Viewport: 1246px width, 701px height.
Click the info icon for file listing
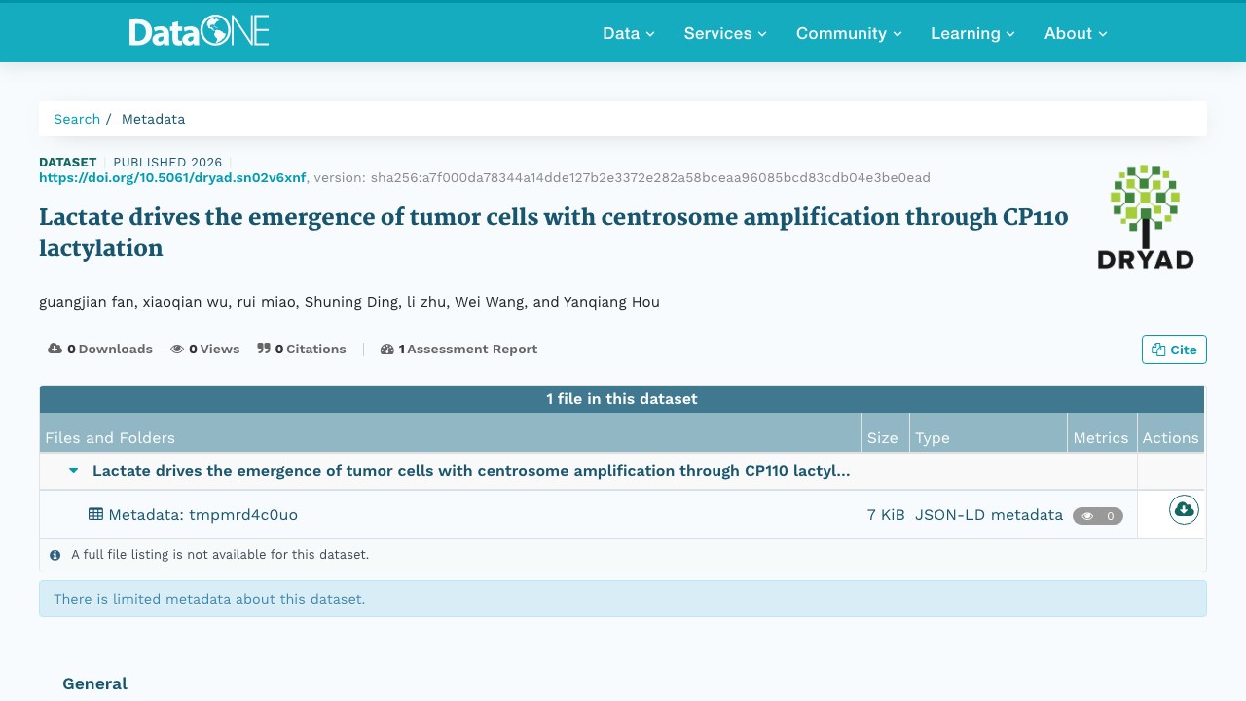click(55, 555)
